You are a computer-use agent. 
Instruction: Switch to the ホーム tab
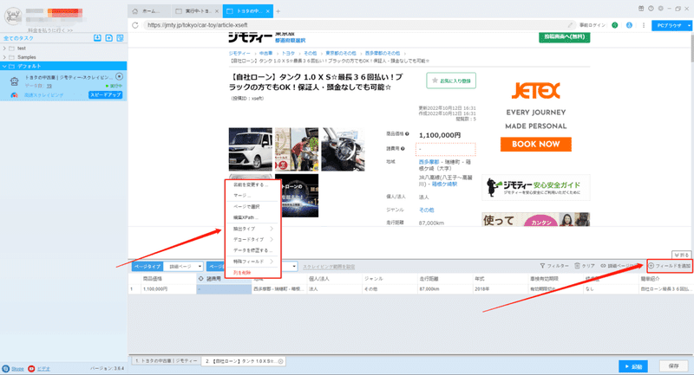[148, 11]
